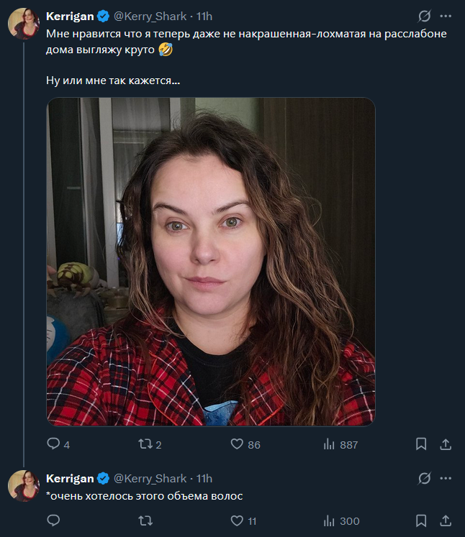Like the reply tweet with 11 likes
This screenshot has height=537, width=465.
(x=237, y=520)
